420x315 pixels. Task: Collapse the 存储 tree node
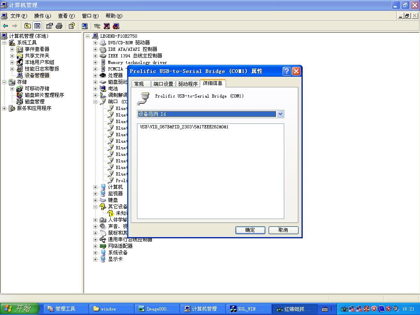click(x=4, y=82)
